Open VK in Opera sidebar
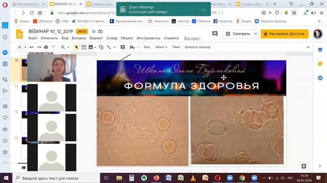327x183 pixels. click(5, 64)
